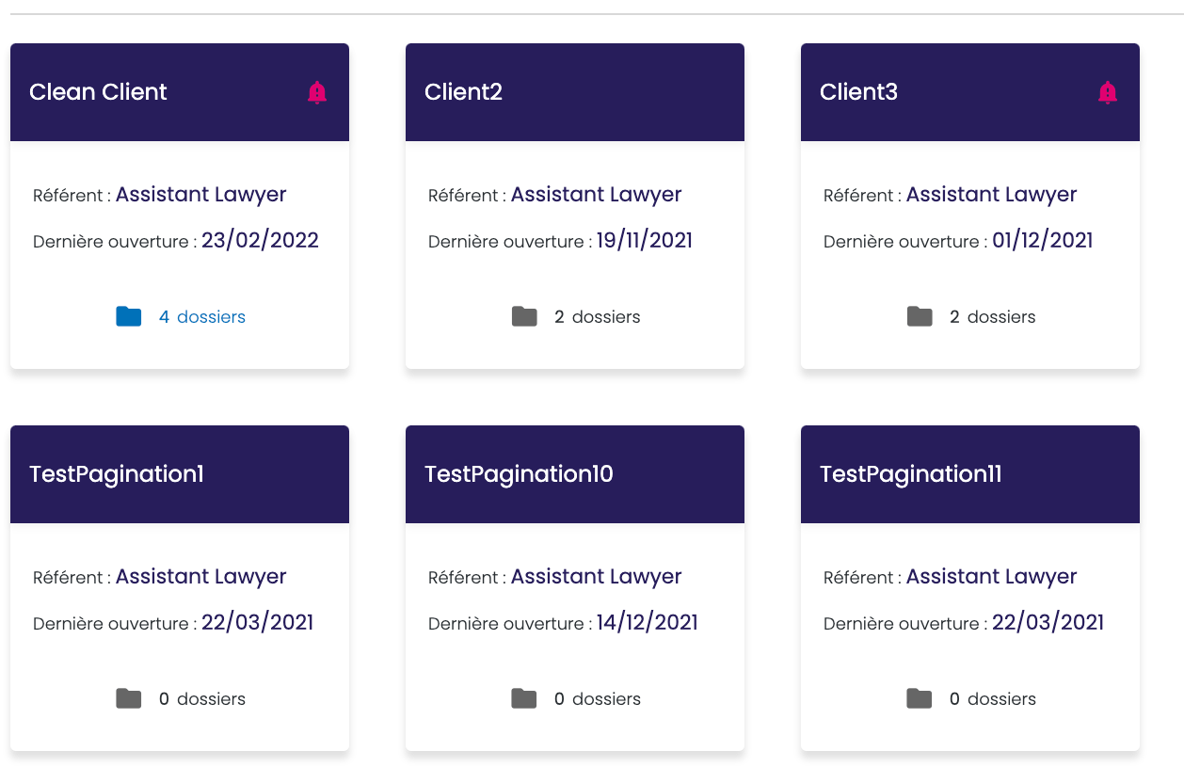Click the notification bell on Client3 card
This screenshot has height=783, width=1184.
1108,92
